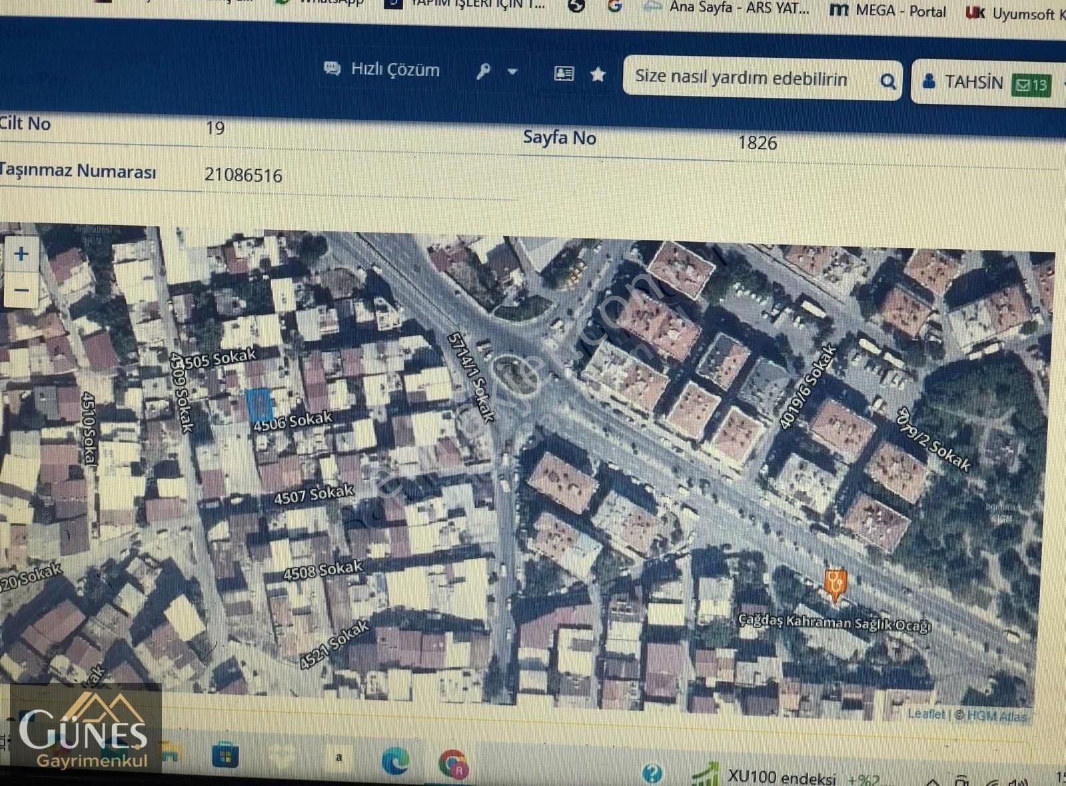Open the ID card icon
The width and height of the screenshot is (1066, 786).
(x=564, y=73)
